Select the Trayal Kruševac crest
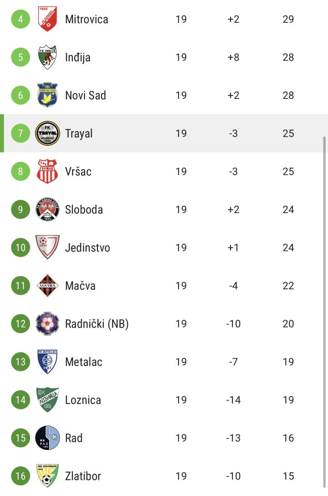Viewport: 328px width, 496px height. [x=47, y=133]
